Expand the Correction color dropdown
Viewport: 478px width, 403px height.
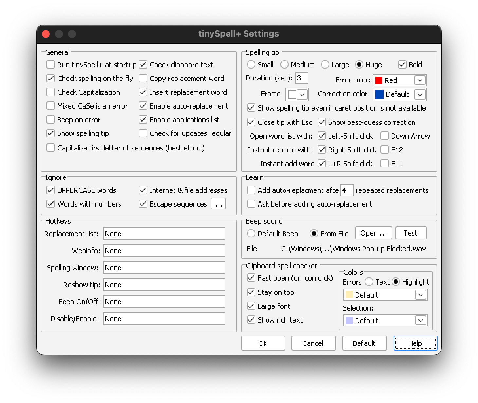coord(420,95)
